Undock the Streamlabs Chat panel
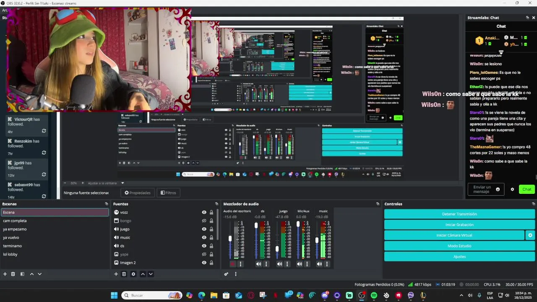 tap(527, 18)
